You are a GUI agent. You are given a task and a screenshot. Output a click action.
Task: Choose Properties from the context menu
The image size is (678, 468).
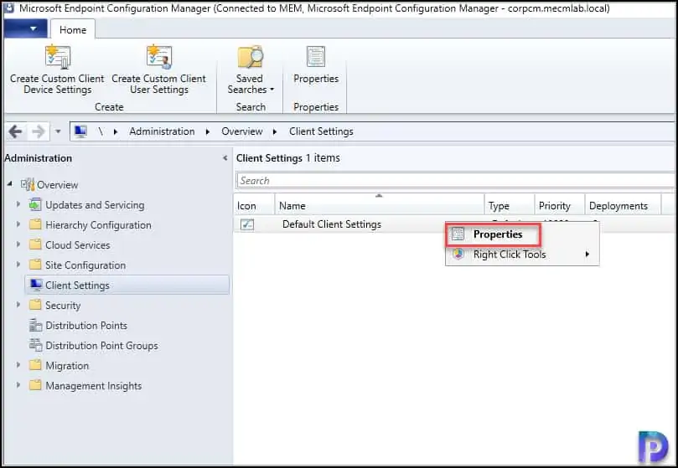523,234
